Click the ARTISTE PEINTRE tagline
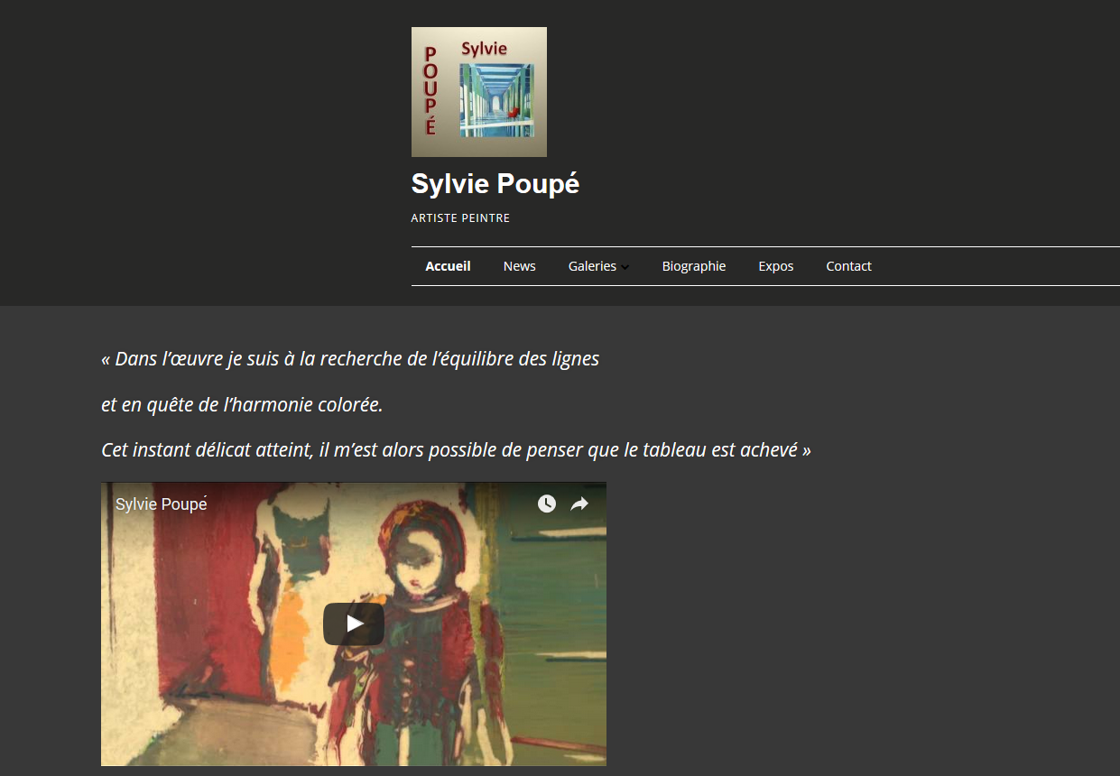 click(460, 218)
